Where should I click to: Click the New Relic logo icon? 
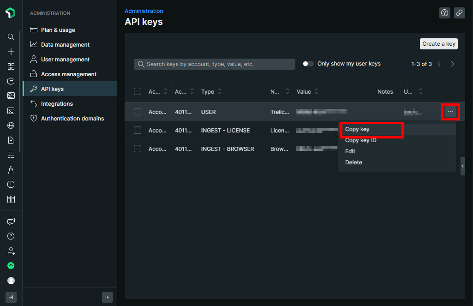11,13
